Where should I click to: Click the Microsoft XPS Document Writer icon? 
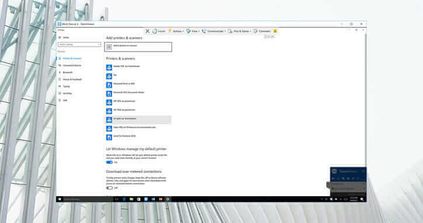point(109,93)
